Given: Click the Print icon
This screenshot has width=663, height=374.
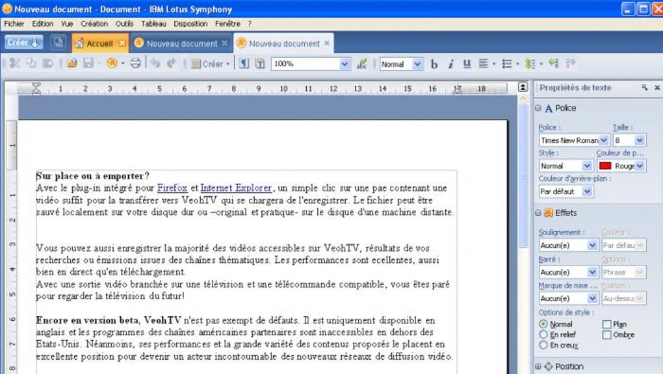Looking at the screenshot, I should (x=135, y=64).
